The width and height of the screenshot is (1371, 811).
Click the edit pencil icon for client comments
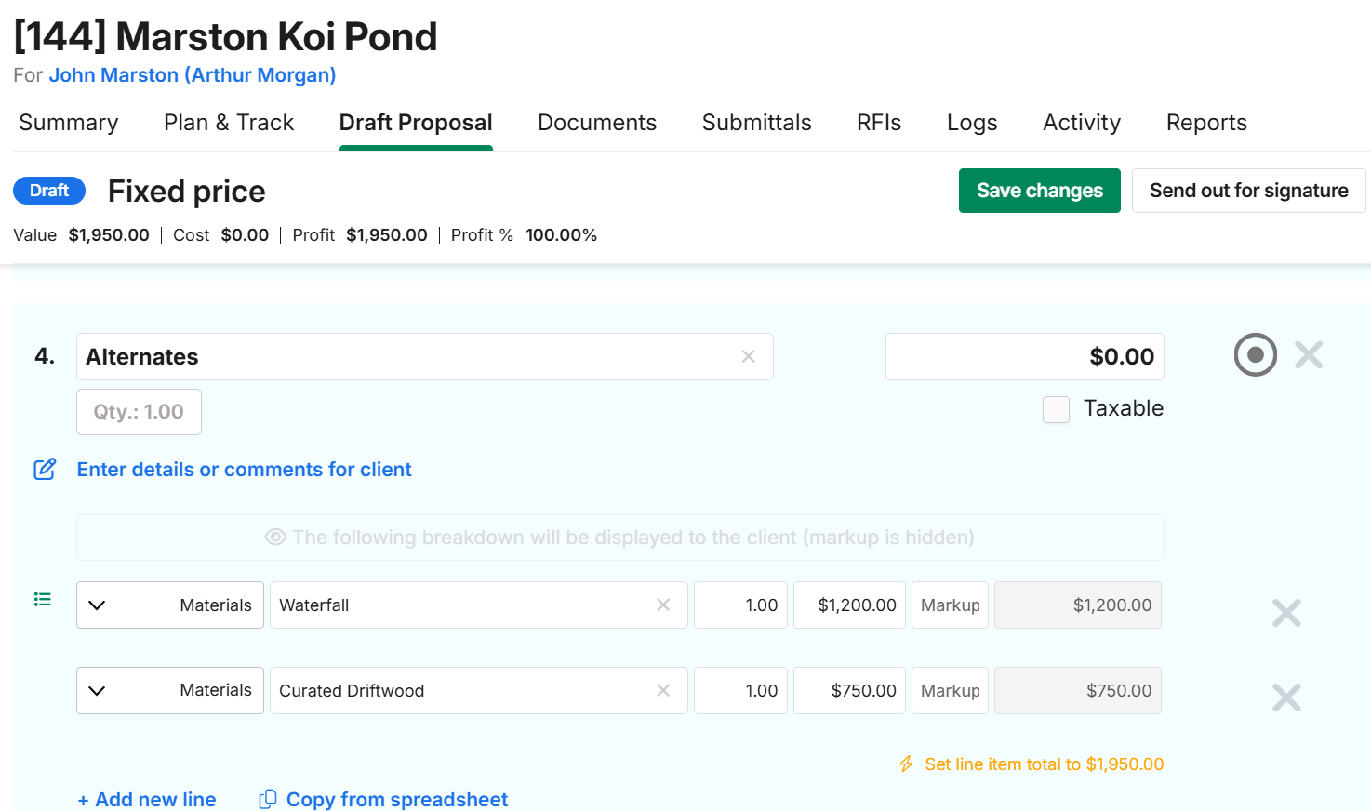click(45, 469)
